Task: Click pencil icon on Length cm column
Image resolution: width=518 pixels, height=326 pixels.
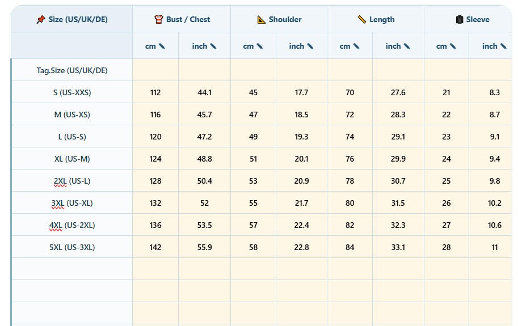Action: [356, 46]
